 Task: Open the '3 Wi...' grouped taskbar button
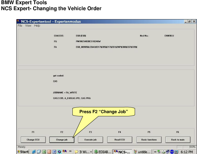pyautogui.click(x=83, y=152)
